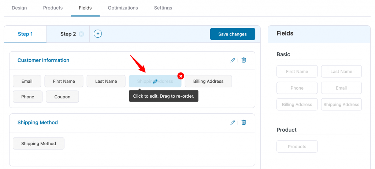Select Last Name in the Basic fields panel

click(x=341, y=71)
